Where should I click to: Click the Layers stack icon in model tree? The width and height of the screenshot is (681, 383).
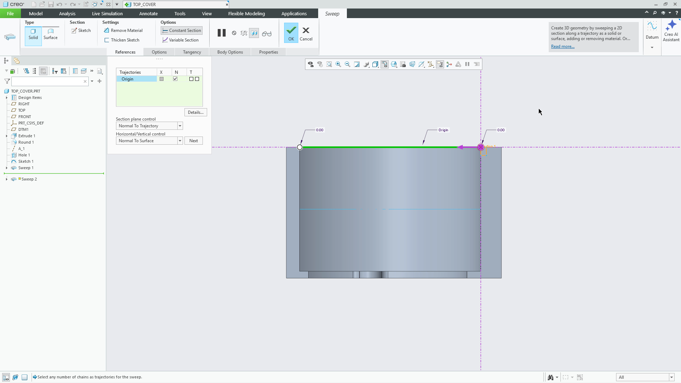coord(84,71)
